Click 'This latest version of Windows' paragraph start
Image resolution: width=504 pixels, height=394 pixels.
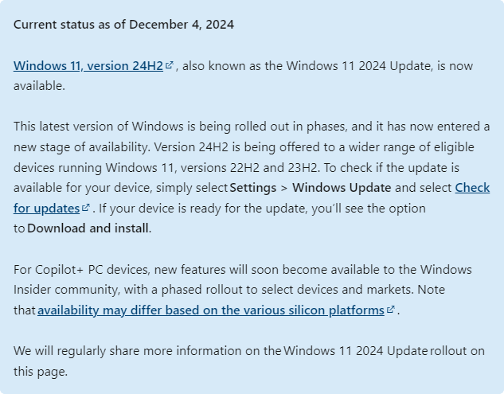(100, 127)
